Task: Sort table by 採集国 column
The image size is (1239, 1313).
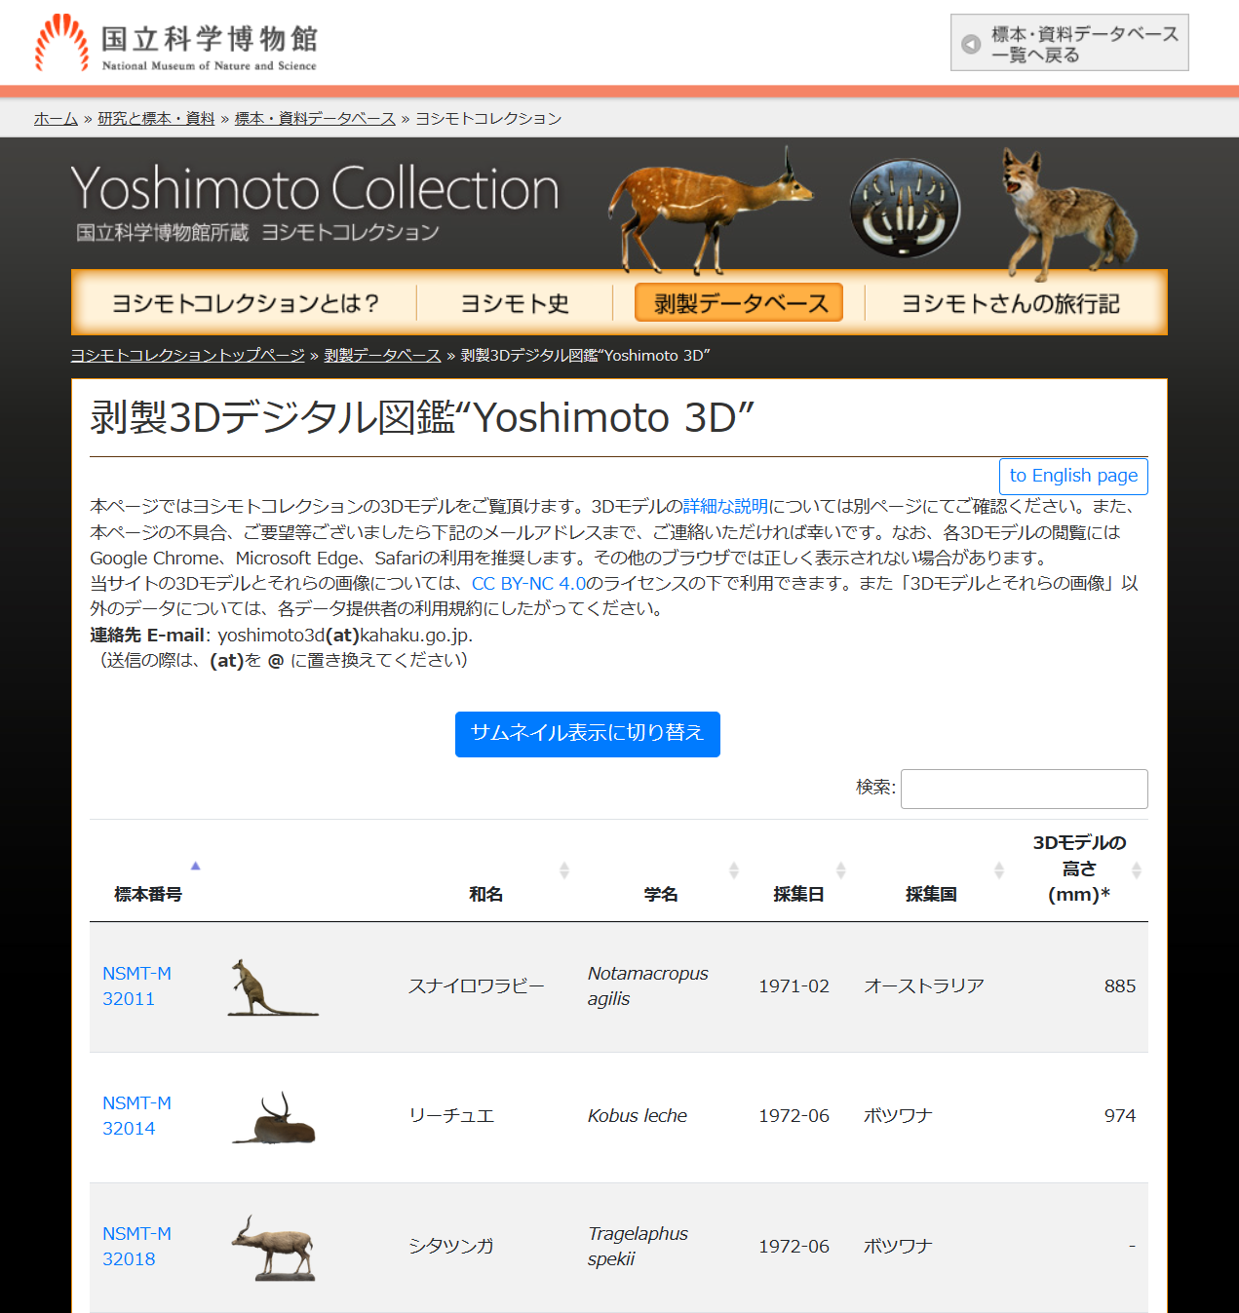Action: point(931,894)
